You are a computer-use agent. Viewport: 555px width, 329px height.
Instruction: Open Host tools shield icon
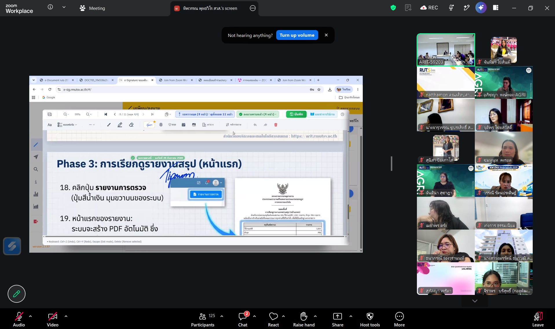point(370,319)
